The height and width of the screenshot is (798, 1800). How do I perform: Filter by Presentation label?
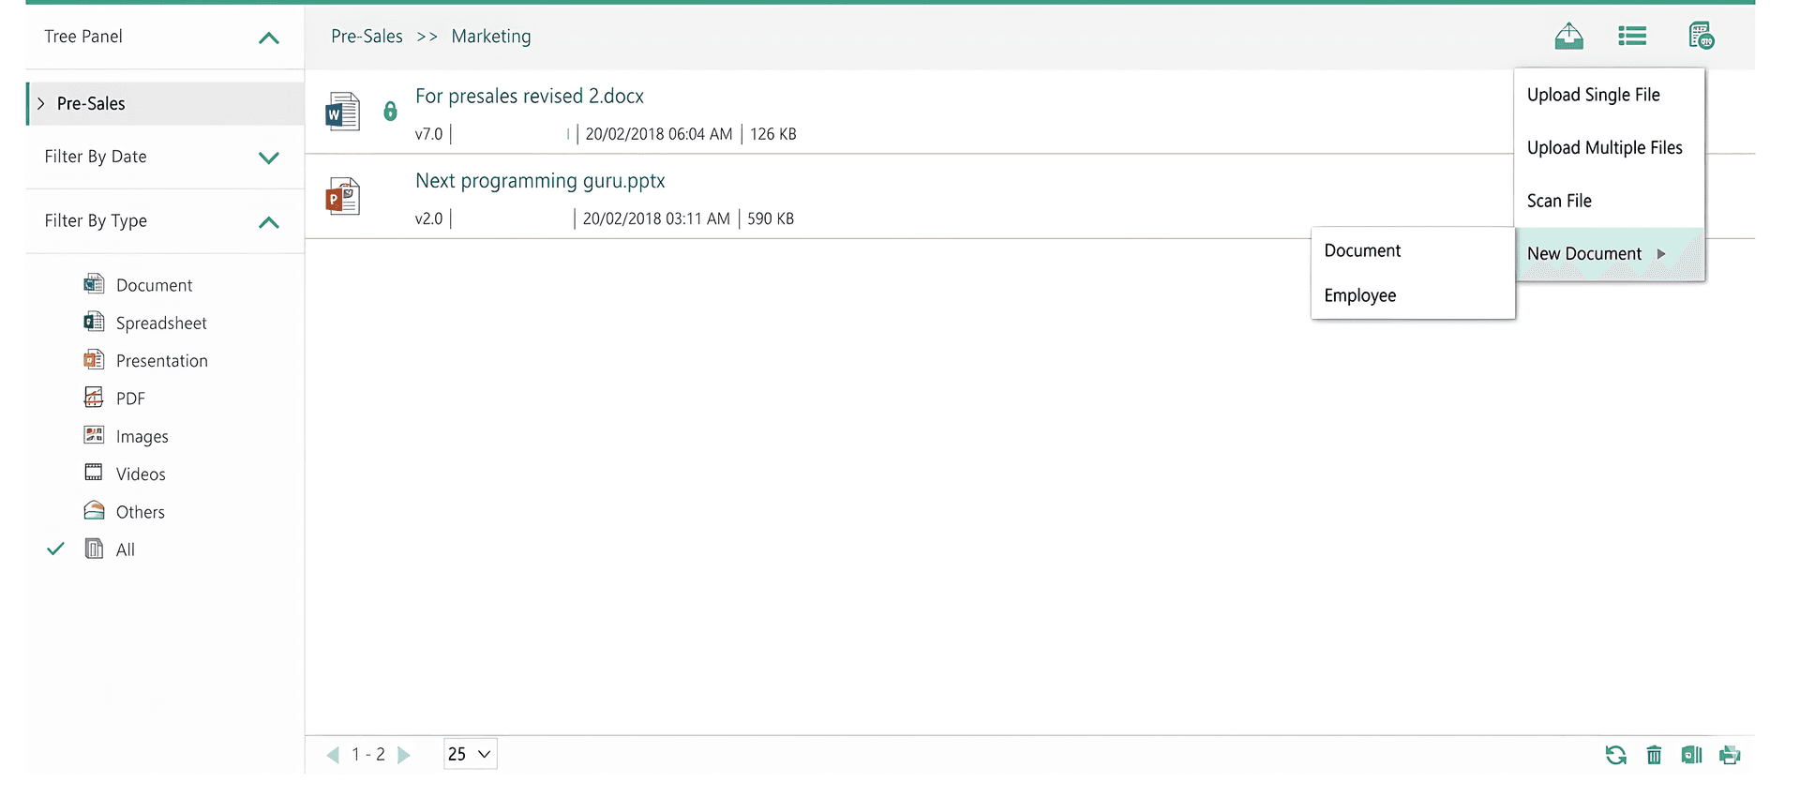point(161,361)
